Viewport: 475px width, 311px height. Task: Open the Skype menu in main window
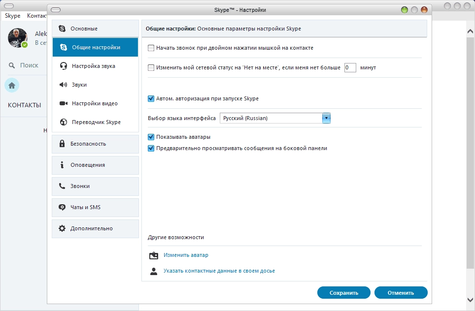(12, 16)
